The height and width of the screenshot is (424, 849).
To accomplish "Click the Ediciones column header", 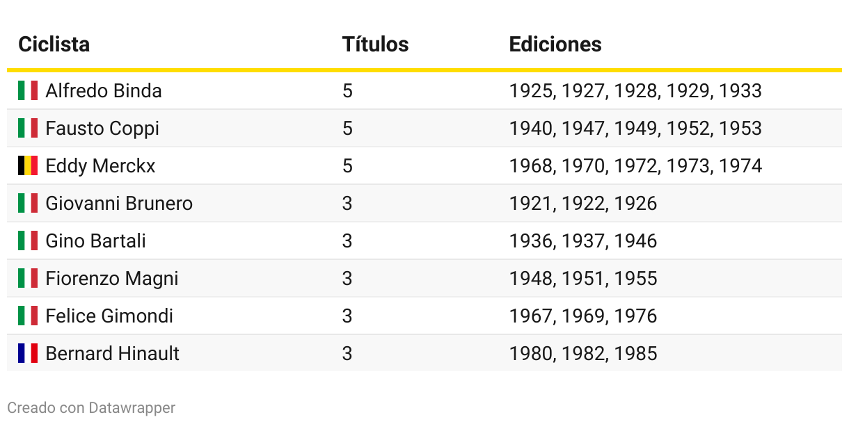I will [555, 44].
